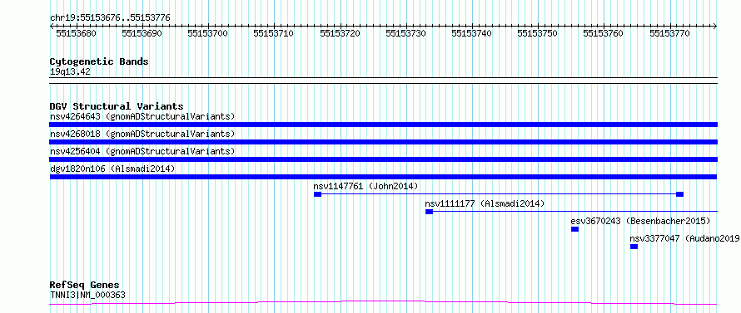This screenshot has height=313, width=741.
Task: Click the DGV Structural Variants track title
Action: tap(117, 106)
